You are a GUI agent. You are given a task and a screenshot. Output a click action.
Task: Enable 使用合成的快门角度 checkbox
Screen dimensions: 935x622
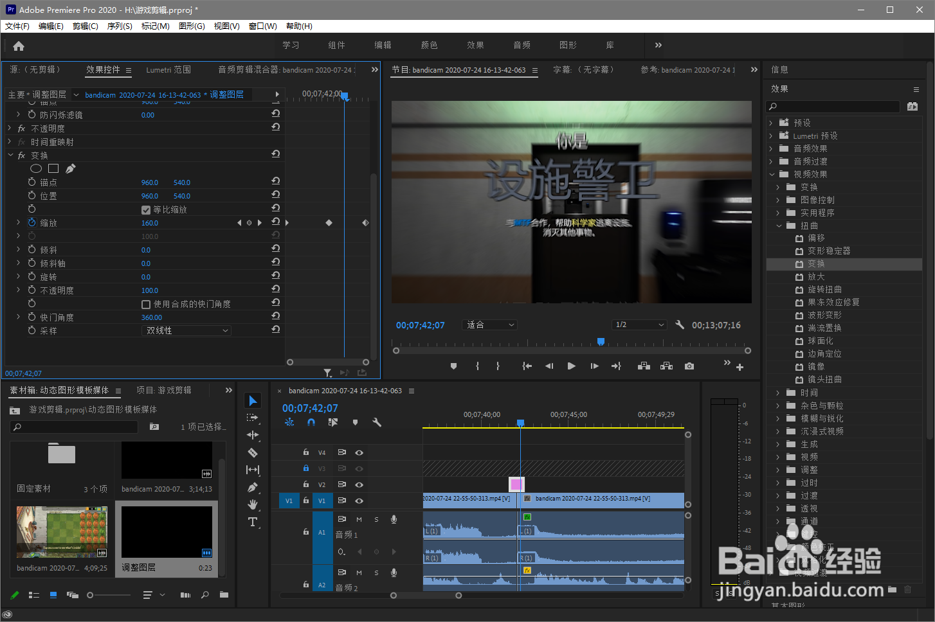146,305
